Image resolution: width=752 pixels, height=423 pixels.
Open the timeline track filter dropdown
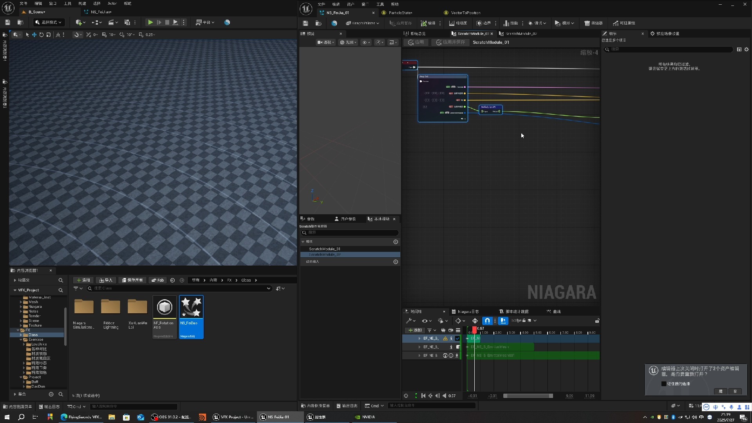click(432, 330)
